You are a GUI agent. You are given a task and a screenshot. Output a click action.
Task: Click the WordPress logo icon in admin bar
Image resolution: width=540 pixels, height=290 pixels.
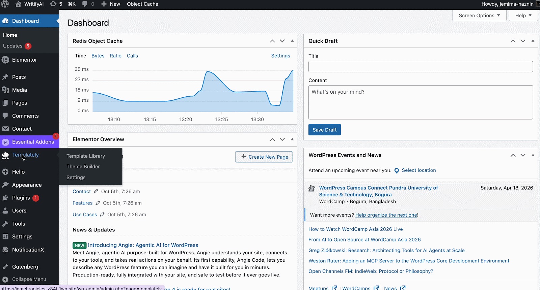[x=5, y=4]
